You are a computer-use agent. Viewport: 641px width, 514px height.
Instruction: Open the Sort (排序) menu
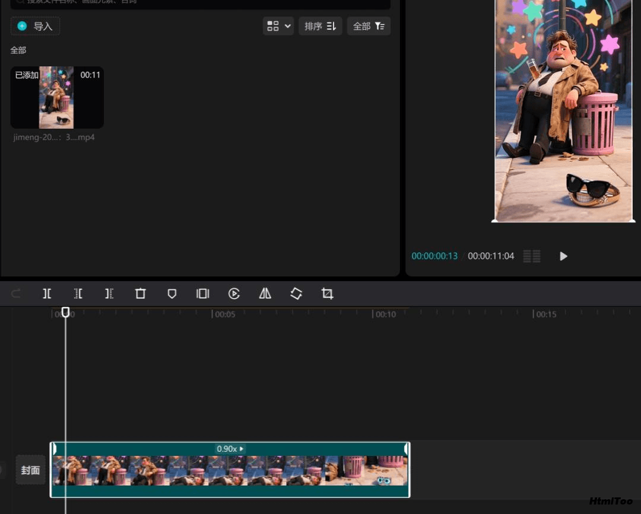pos(320,26)
